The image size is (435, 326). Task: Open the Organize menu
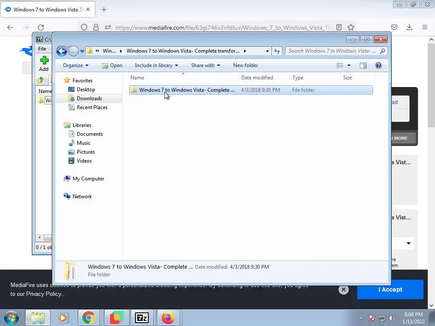click(x=76, y=65)
